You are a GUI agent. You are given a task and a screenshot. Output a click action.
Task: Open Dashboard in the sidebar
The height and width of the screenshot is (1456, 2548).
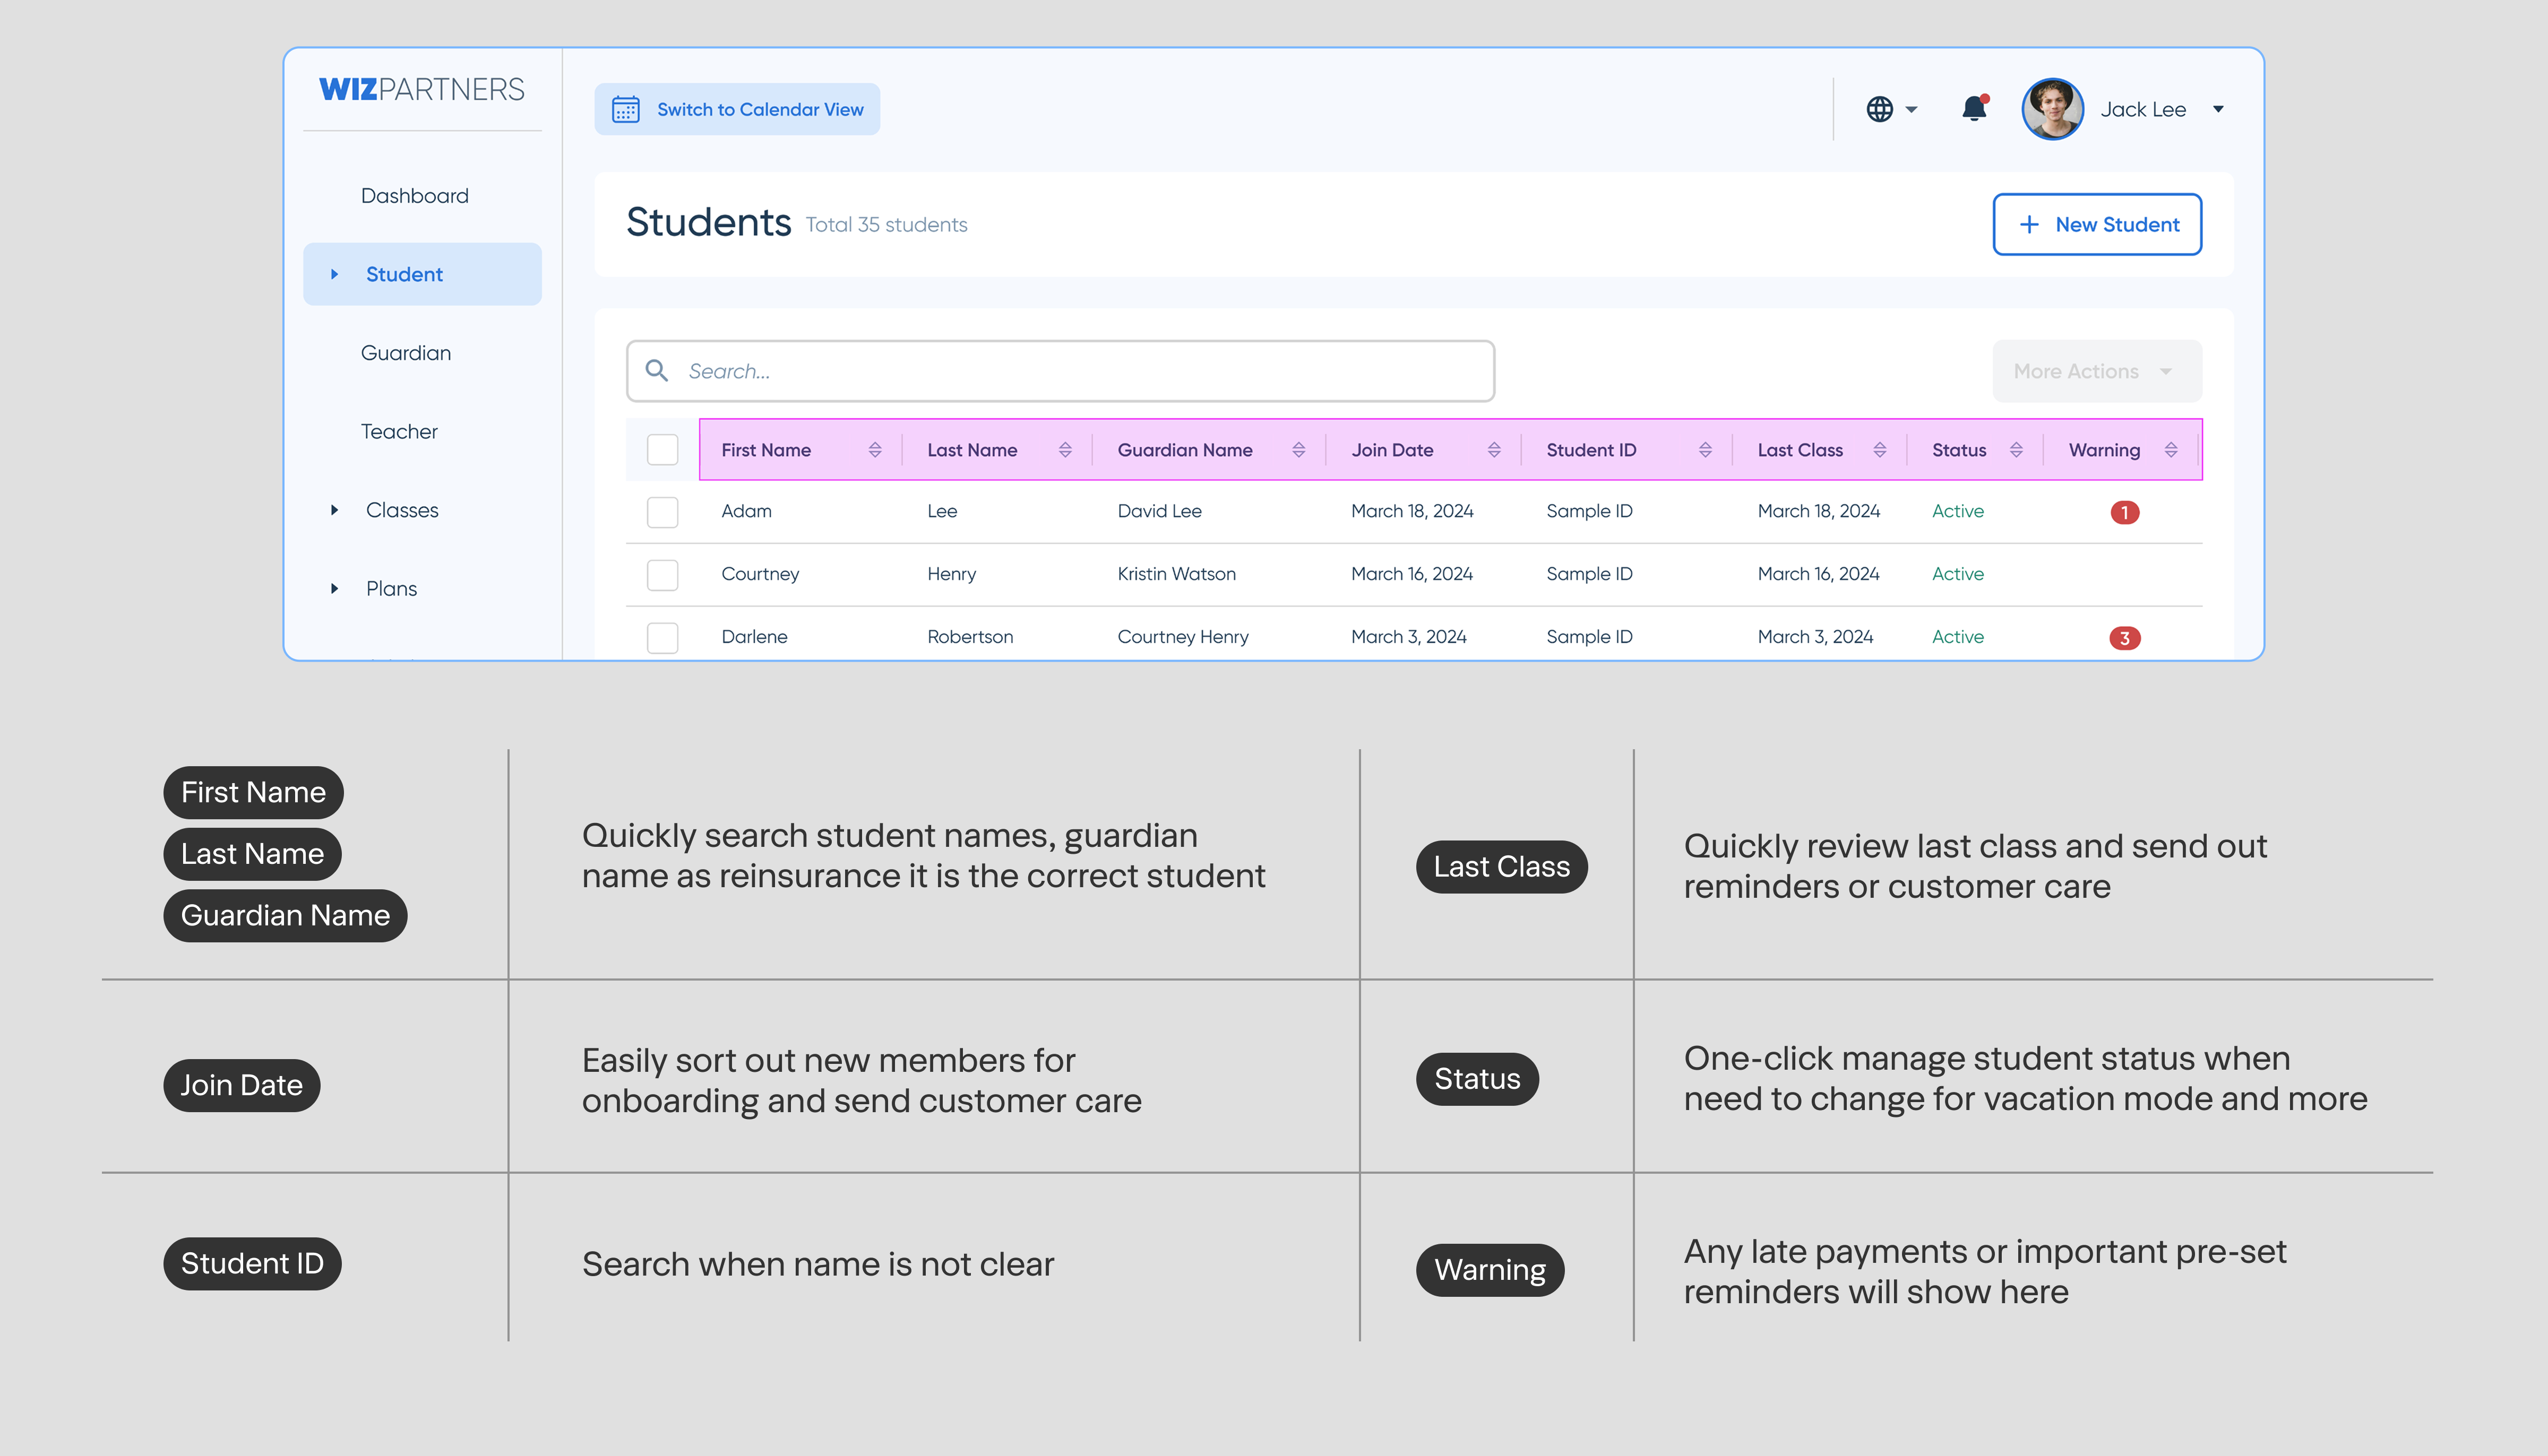pos(414,196)
